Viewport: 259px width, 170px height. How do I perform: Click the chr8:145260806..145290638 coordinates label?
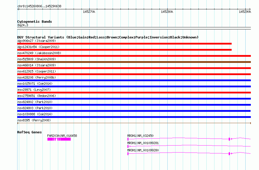tap(39, 6)
